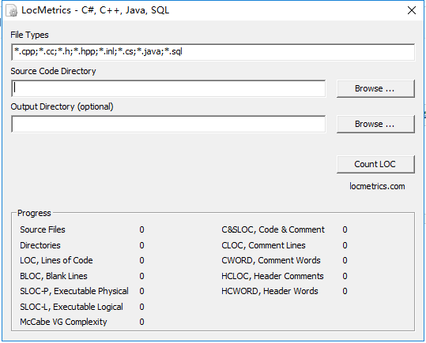Click the CWORD, Comment Words label
This screenshot has height=343, width=426.
(x=271, y=260)
